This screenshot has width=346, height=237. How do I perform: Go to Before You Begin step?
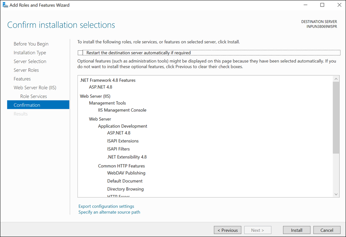[x=31, y=44]
